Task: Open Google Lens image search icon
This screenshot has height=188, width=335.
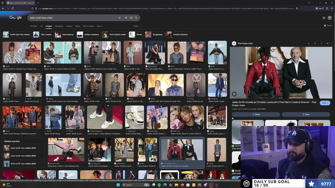Action: [131, 18]
